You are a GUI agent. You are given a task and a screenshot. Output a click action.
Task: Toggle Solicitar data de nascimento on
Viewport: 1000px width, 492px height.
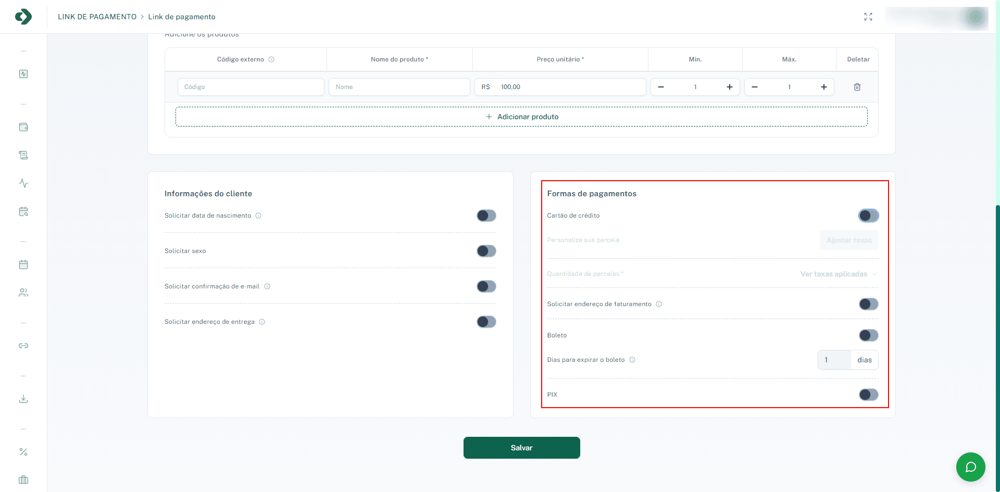click(486, 215)
